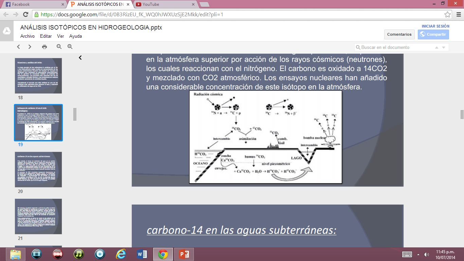
Task: Select slide 21 thumbnail
Action: point(38,216)
